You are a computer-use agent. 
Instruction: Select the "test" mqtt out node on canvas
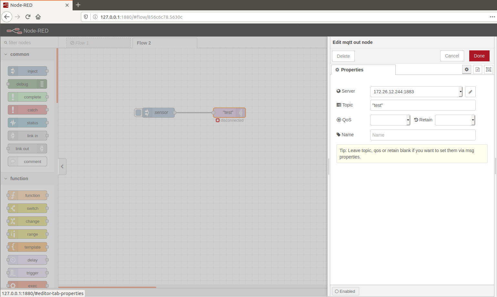click(x=229, y=112)
